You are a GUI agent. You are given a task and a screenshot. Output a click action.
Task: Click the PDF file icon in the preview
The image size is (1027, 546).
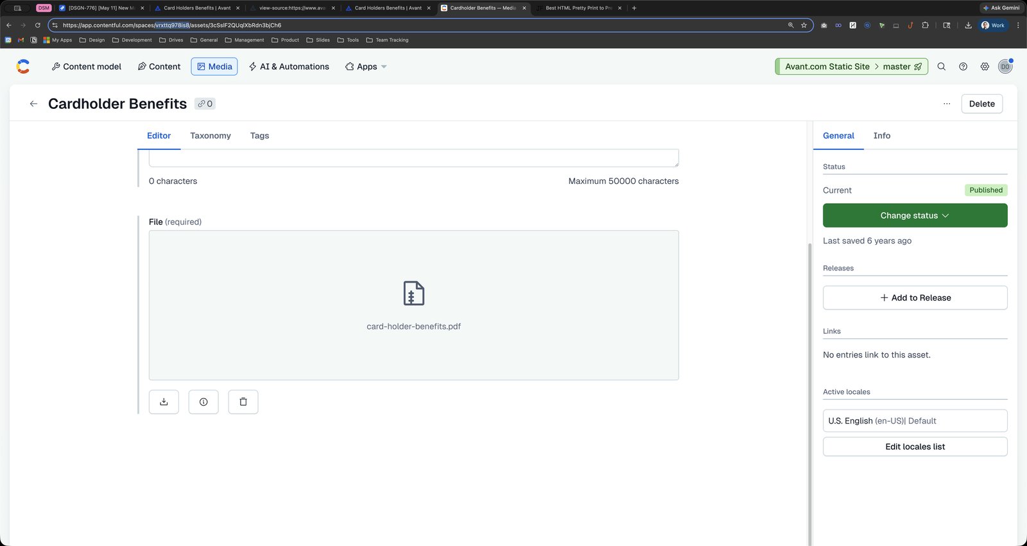(414, 294)
